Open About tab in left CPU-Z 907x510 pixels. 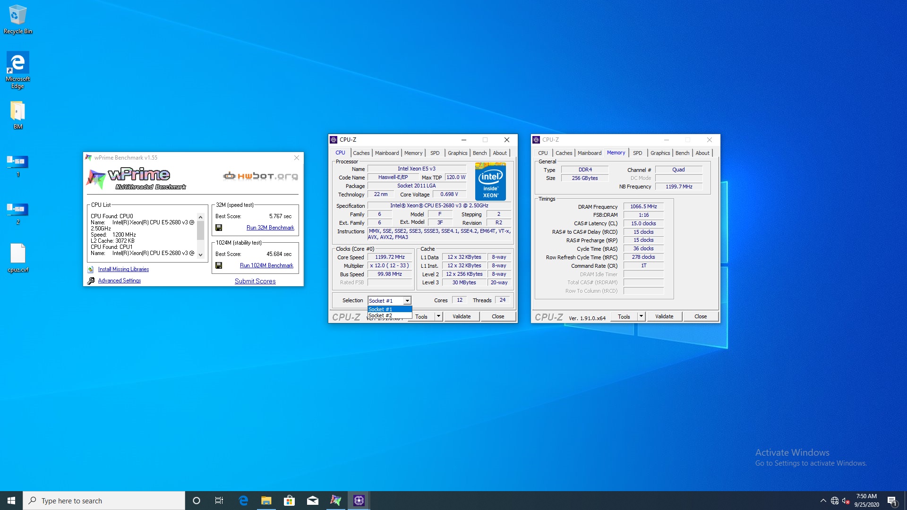(x=500, y=153)
